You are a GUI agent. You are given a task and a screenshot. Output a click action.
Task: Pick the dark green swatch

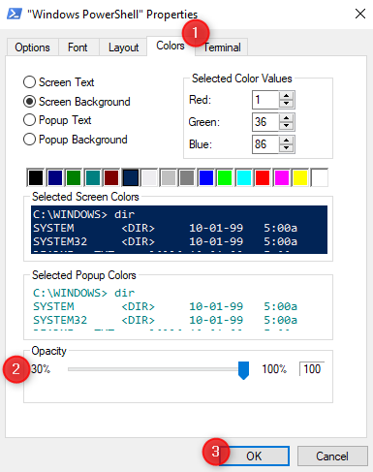tap(74, 177)
